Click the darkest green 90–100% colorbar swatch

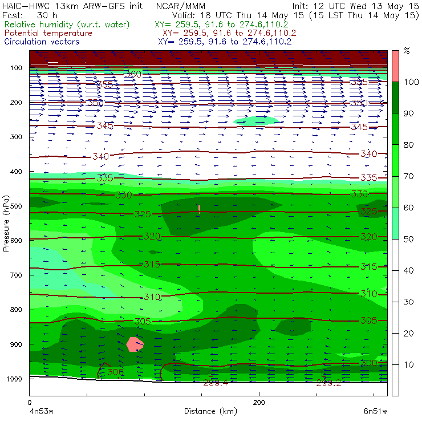tap(395, 98)
